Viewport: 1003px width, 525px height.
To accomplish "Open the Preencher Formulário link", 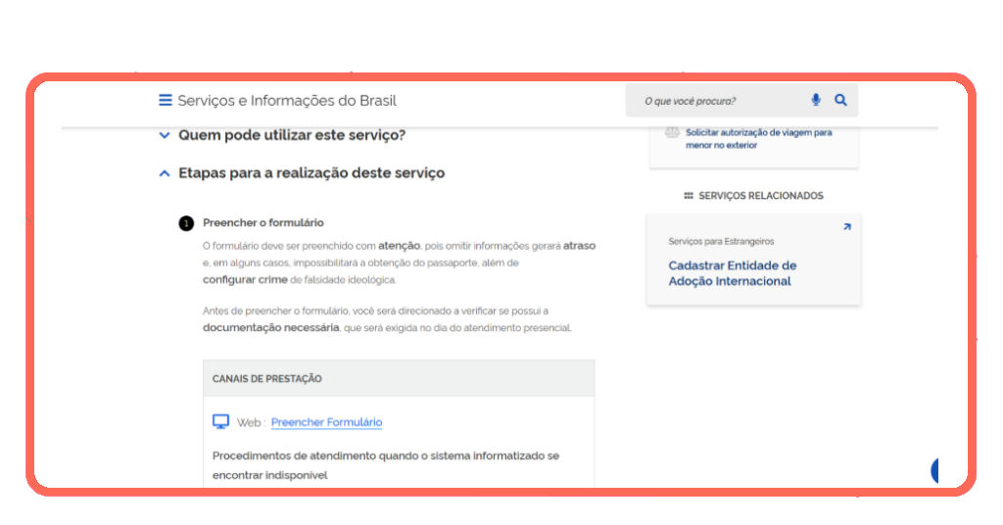I will [326, 422].
